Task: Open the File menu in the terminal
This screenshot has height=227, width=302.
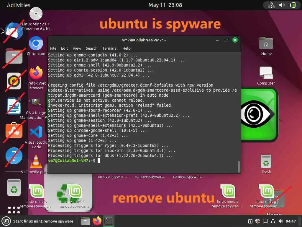Action: [x=53, y=48]
